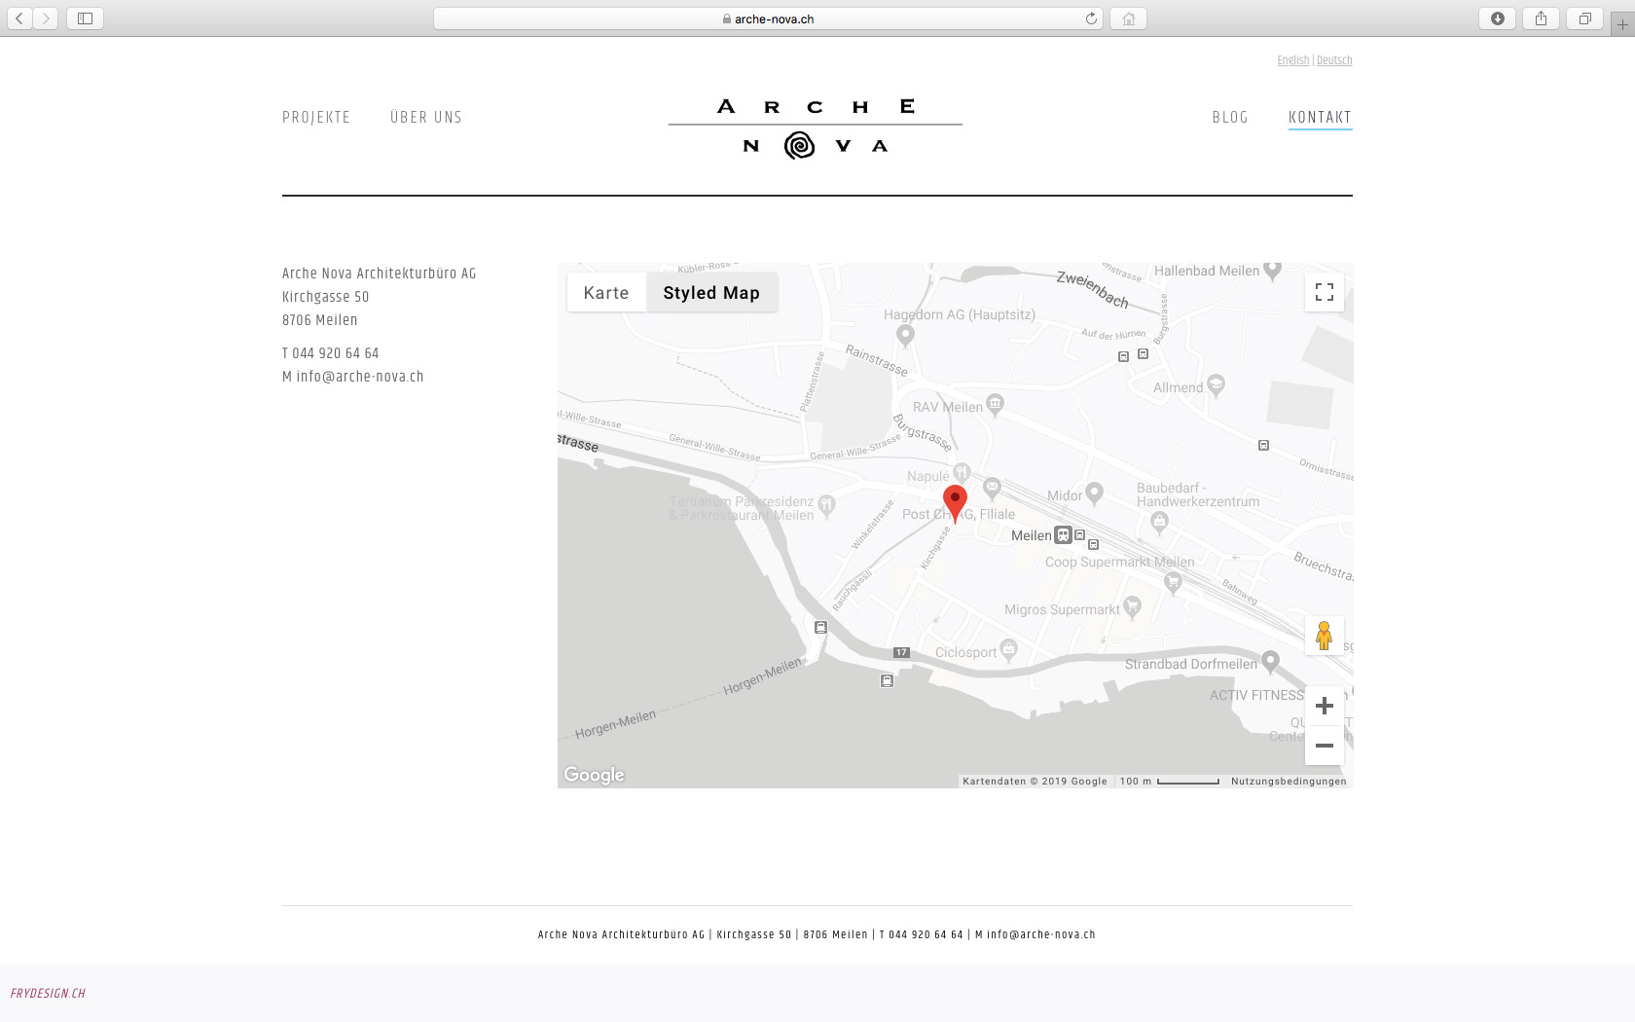Click email info@arche-nova.ch in contact block

click(360, 377)
